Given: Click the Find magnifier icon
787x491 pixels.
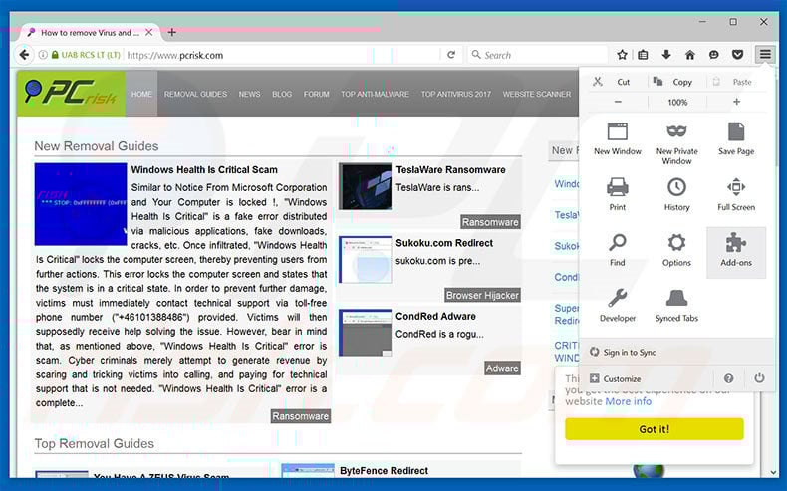Looking at the screenshot, I should click(x=618, y=243).
